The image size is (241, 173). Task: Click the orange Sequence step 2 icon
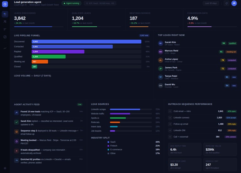coord(16,132)
